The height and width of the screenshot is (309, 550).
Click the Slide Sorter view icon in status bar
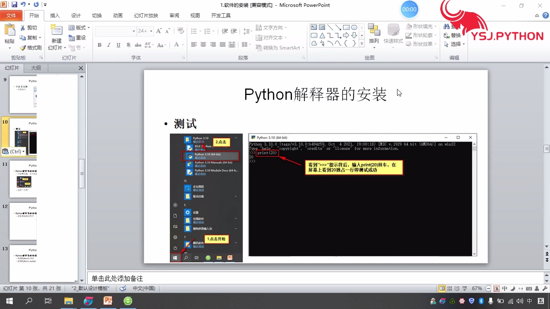coord(449,288)
